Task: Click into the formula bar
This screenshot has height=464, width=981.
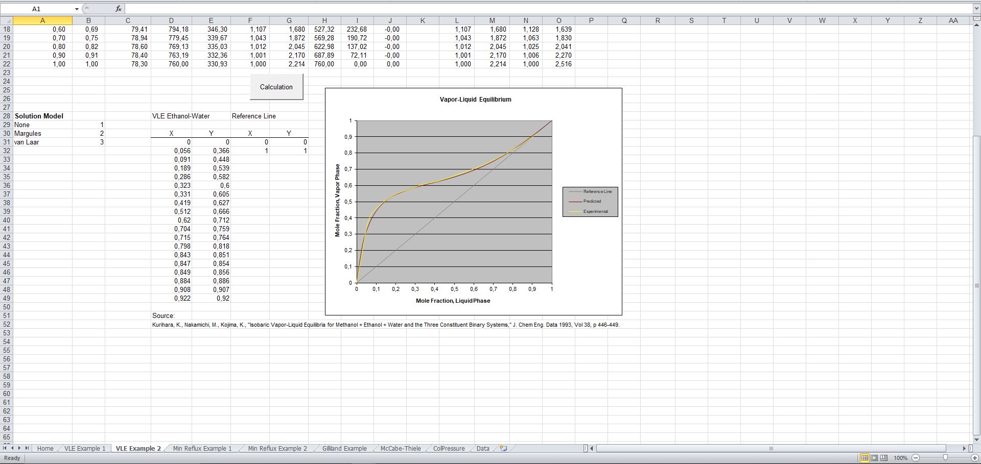Action: [548, 9]
